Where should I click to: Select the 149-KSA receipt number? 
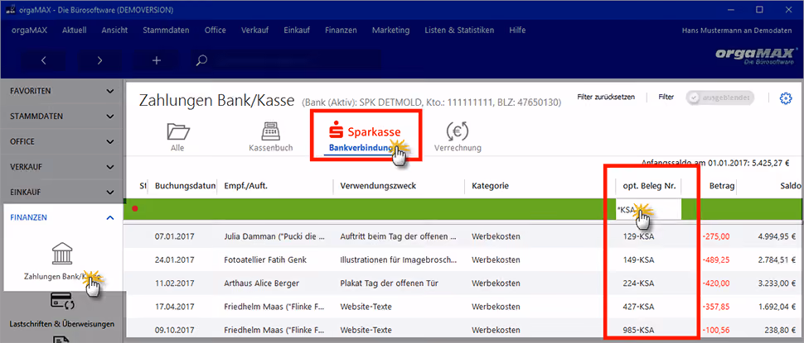pos(639,260)
